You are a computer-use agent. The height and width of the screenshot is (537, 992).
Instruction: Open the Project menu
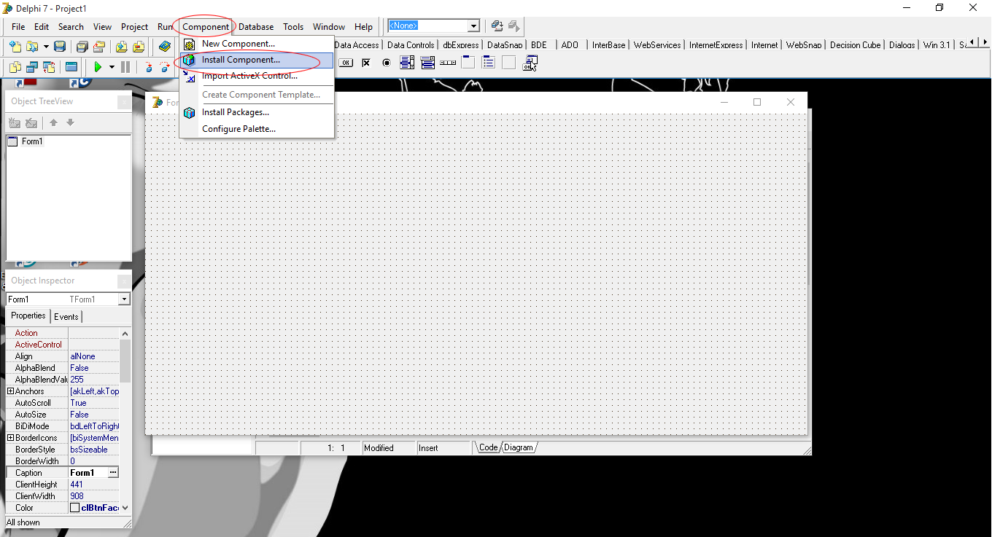click(x=134, y=27)
